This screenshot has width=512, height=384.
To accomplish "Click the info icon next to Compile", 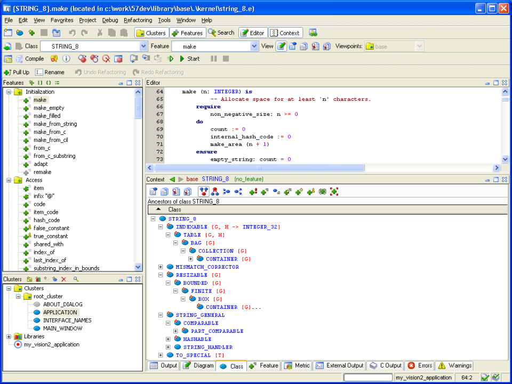I will (66, 59).
